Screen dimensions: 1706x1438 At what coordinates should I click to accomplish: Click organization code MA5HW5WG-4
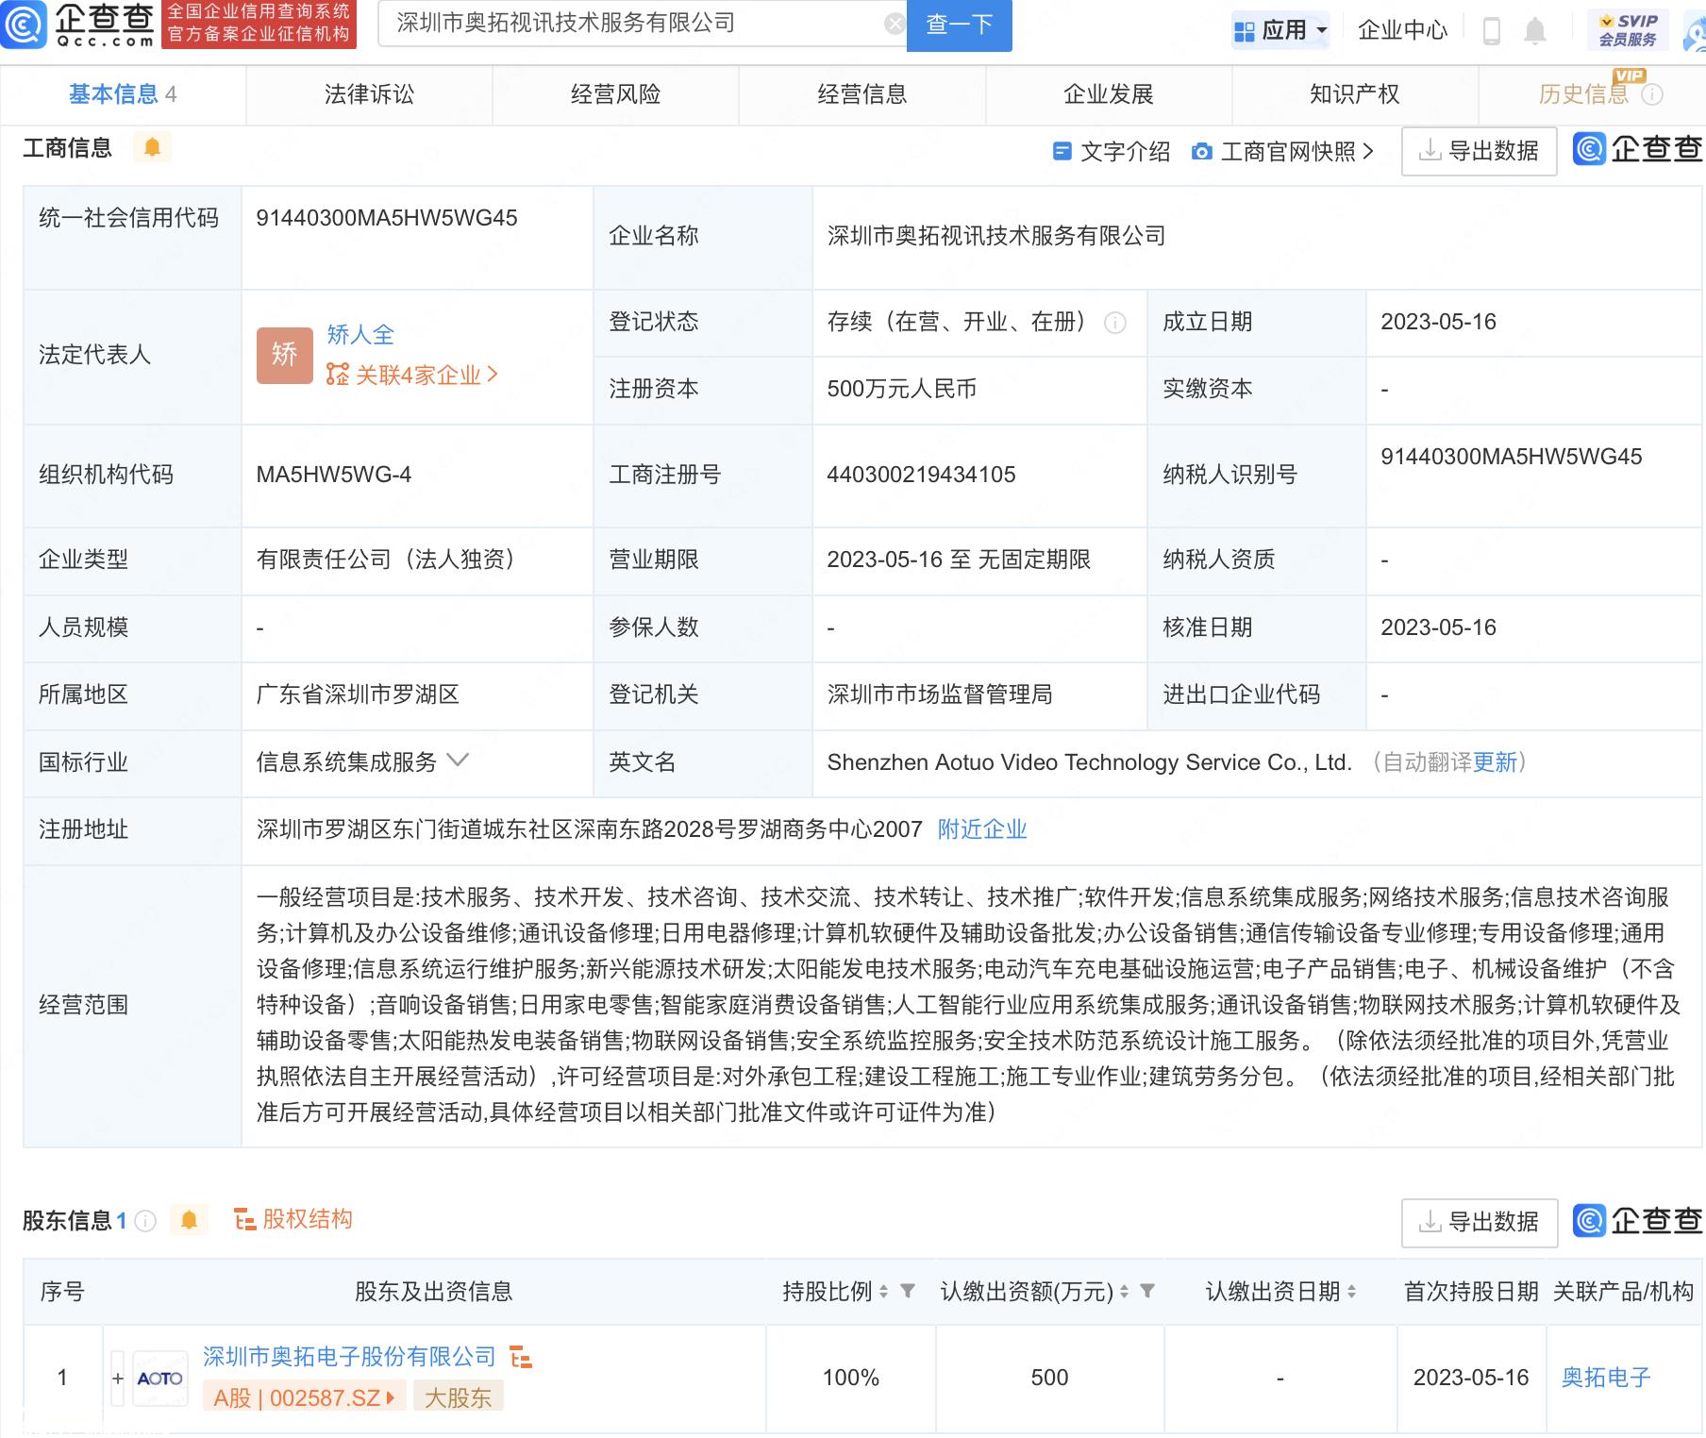tap(334, 475)
